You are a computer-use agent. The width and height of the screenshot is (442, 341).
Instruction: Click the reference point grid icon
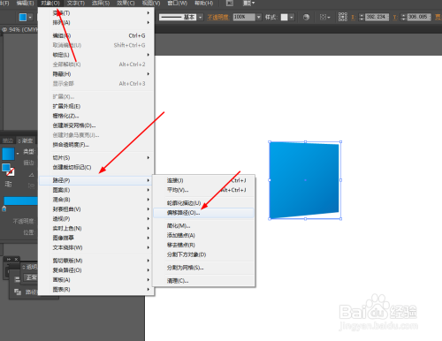343,17
